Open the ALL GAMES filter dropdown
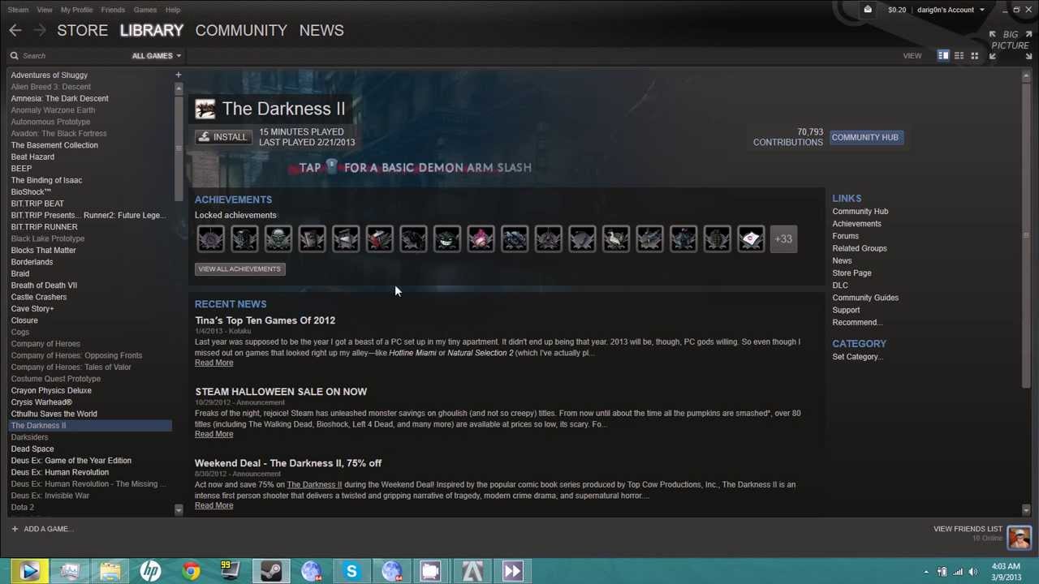Image resolution: width=1039 pixels, height=584 pixels. (x=156, y=56)
